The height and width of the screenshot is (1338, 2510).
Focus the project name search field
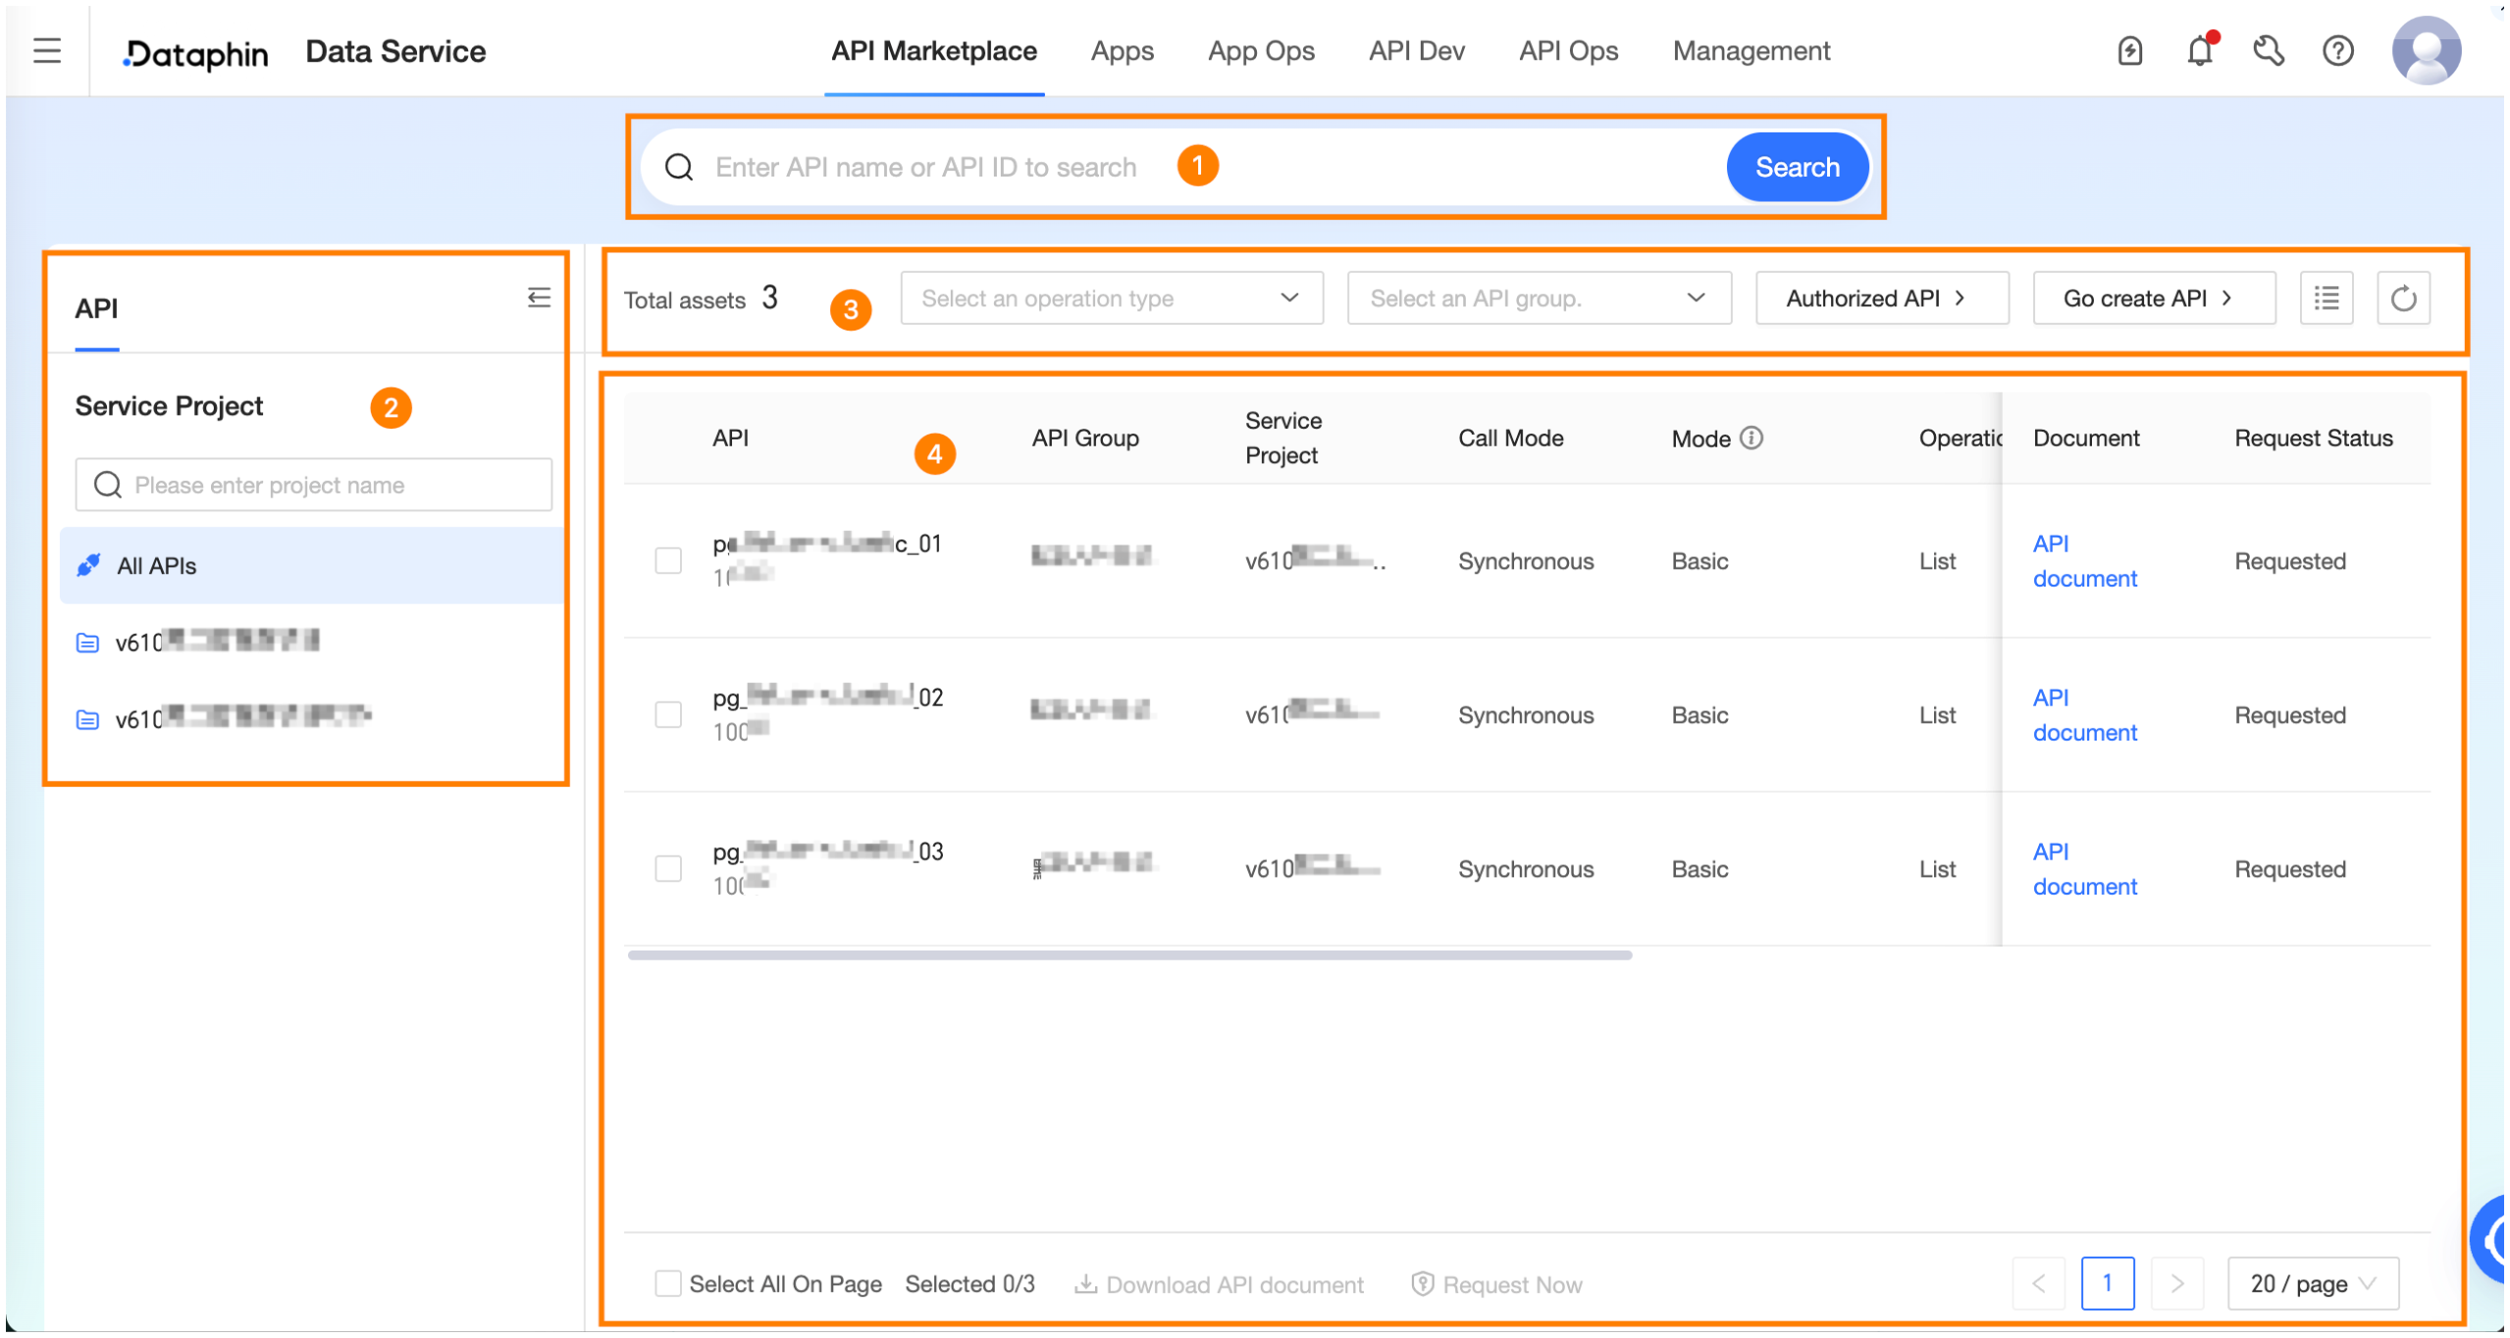coord(314,486)
